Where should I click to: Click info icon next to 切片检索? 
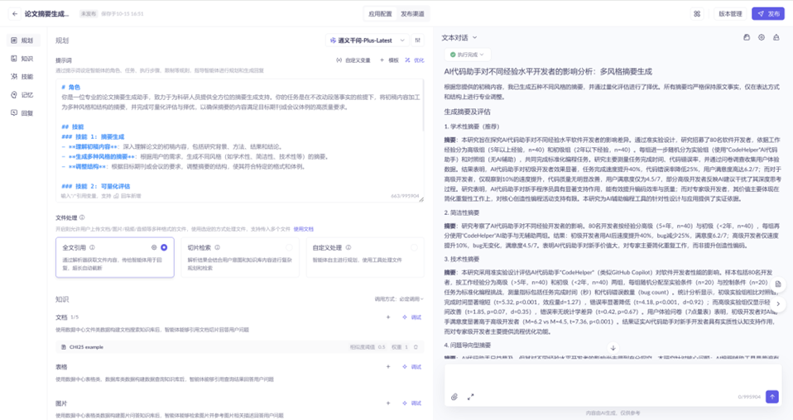[217, 248]
